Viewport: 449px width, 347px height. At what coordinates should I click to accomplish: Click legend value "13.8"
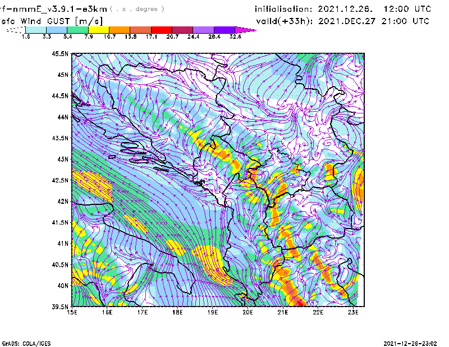click(x=131, y=36)
